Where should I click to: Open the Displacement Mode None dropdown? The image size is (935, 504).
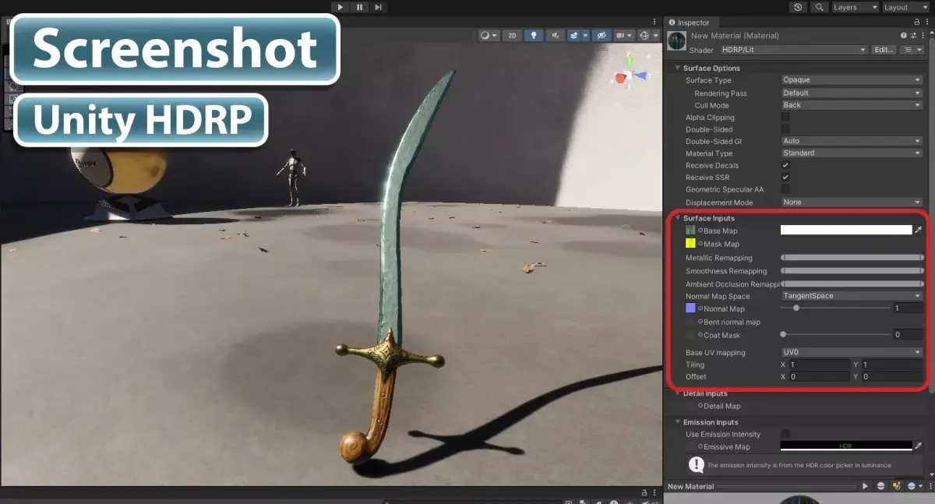point(852,203)
